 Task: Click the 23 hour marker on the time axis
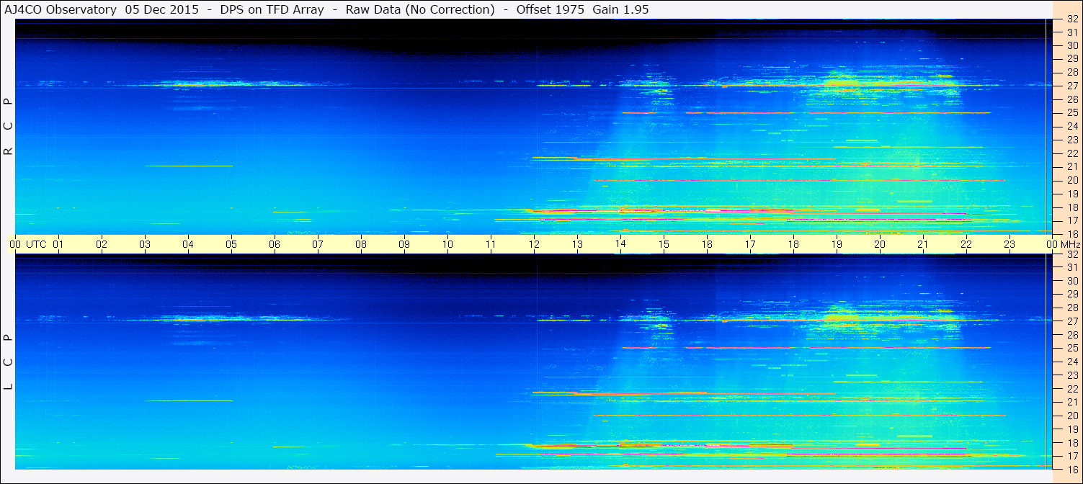1010,244
